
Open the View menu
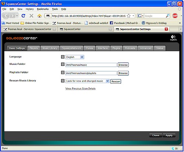(20, 9)
